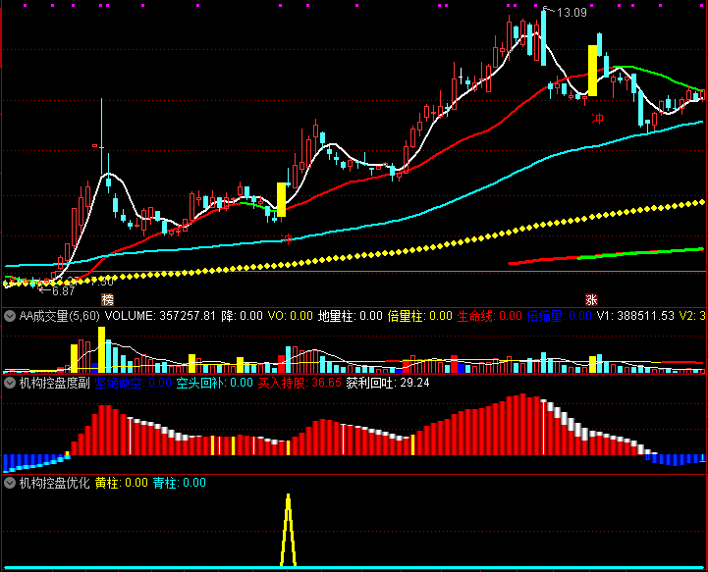The height and width of the screenshot is (572, 708).
Task: Select the 机构控盘优化 indicator title
Action: pyautogui.click(x=55, y=483)
